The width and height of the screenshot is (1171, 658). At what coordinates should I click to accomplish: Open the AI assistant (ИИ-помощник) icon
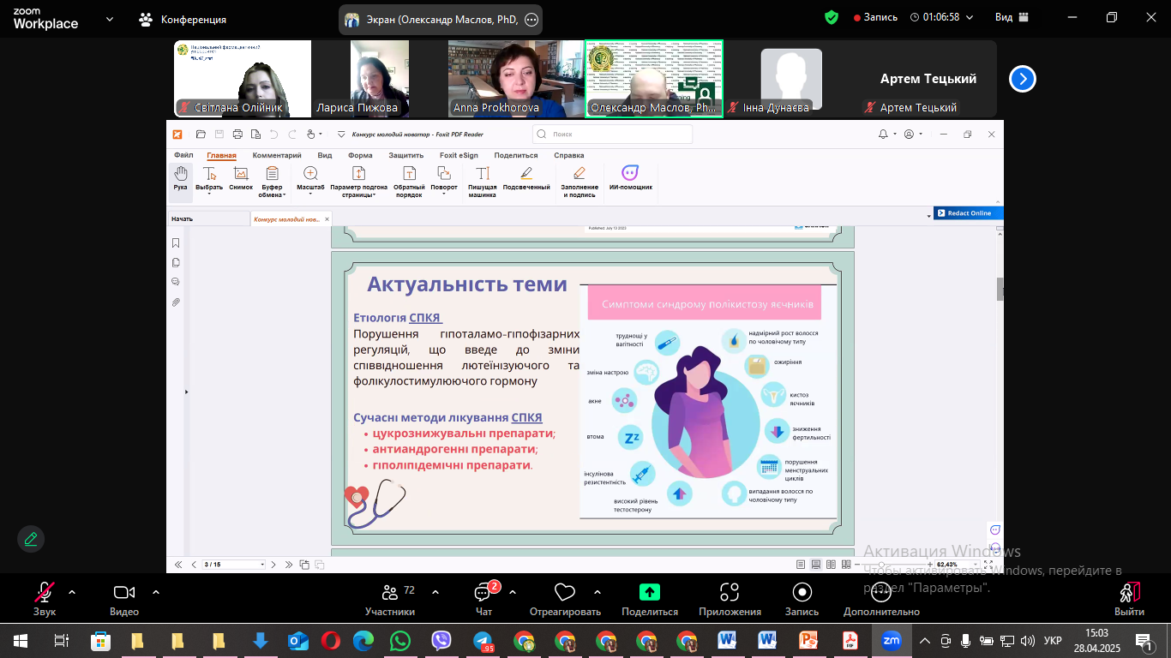pyautogui.click(x=630, y=173)
